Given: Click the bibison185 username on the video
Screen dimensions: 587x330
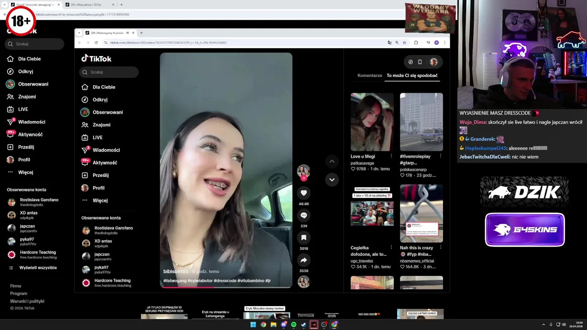Looking at the screenshot, I should [x=176, y=271].
